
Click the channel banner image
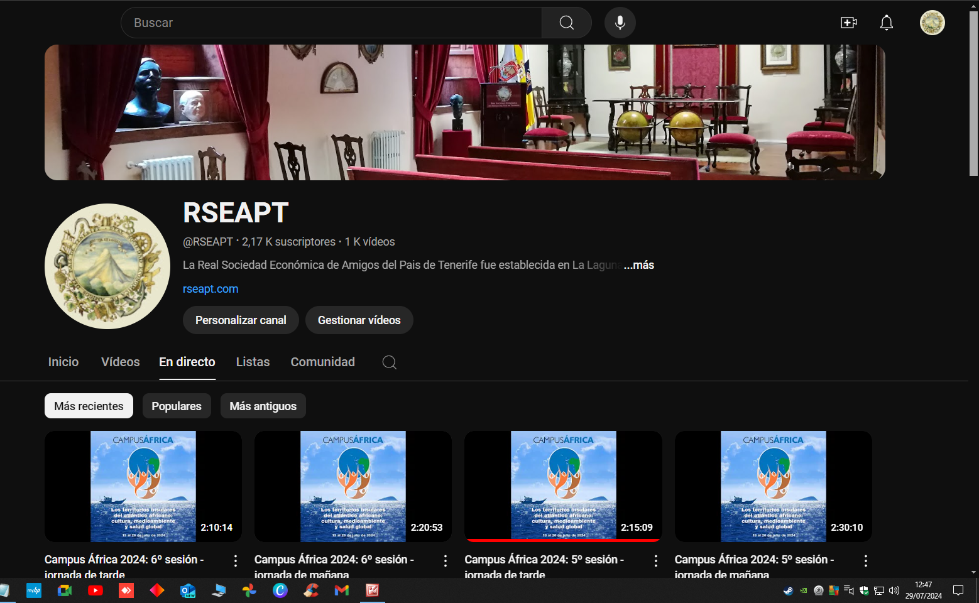[x=465, y=112]
